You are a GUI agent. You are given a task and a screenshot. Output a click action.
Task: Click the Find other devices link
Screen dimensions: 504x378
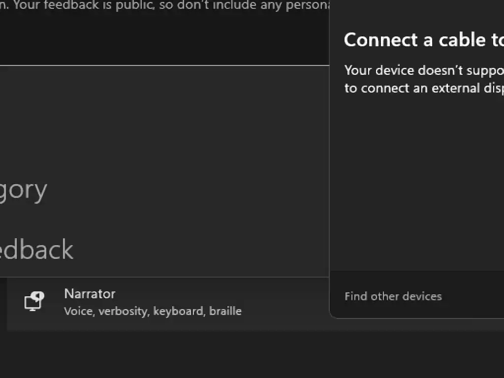393,296
